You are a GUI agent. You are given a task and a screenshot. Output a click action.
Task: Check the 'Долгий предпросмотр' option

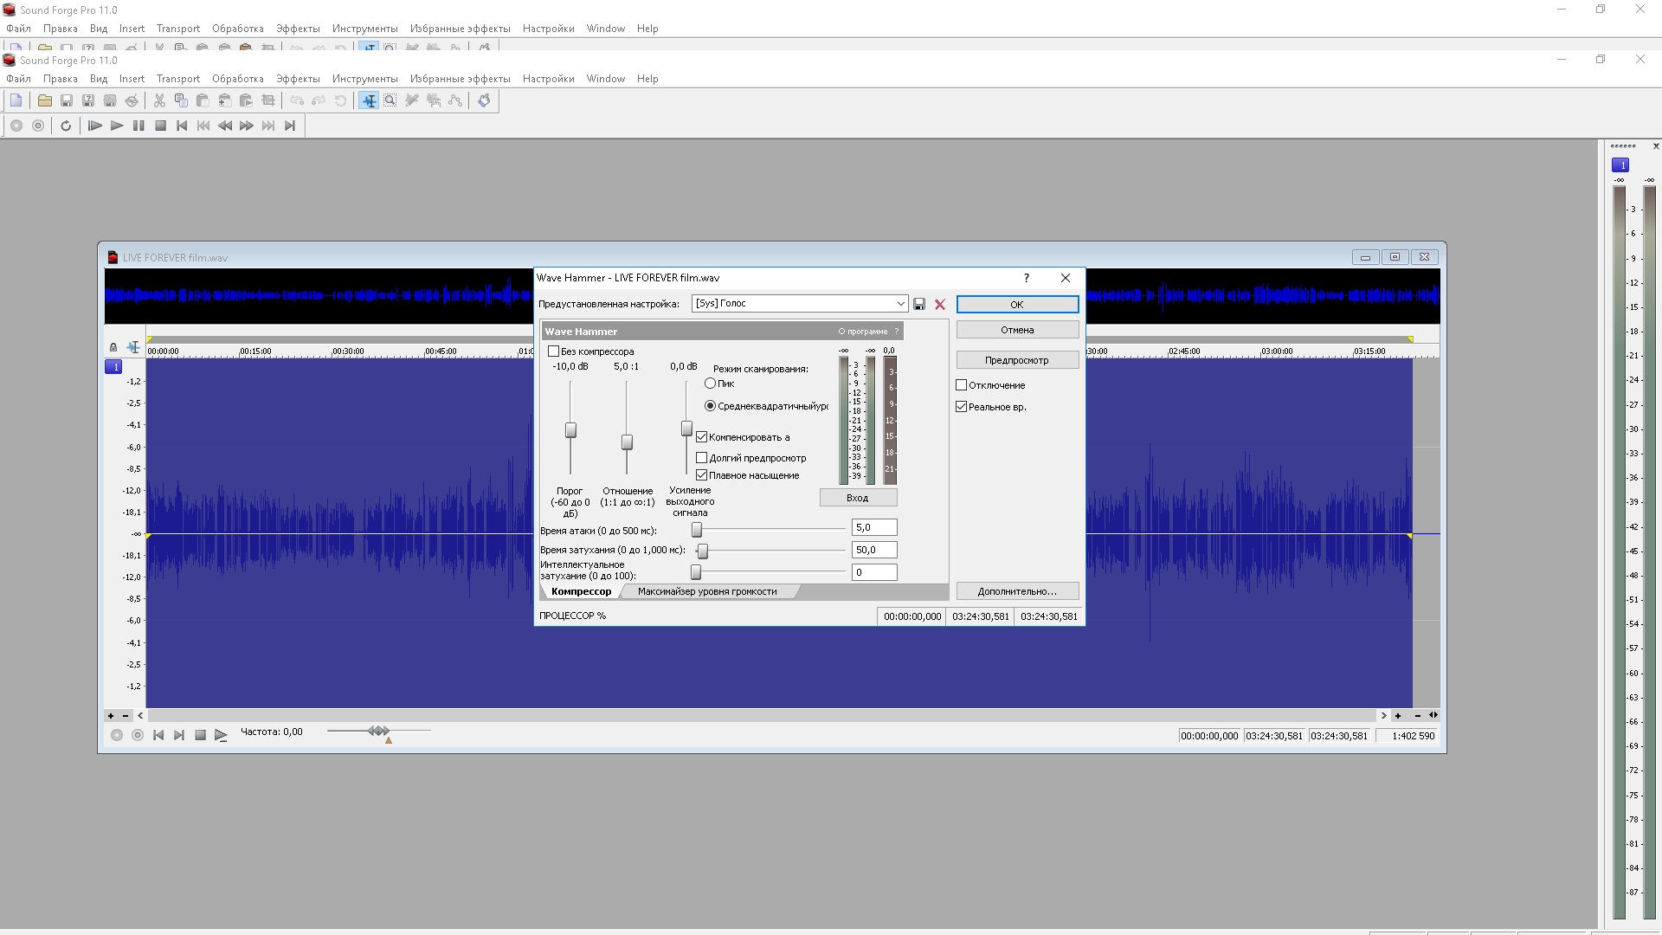tap(702, 458)
